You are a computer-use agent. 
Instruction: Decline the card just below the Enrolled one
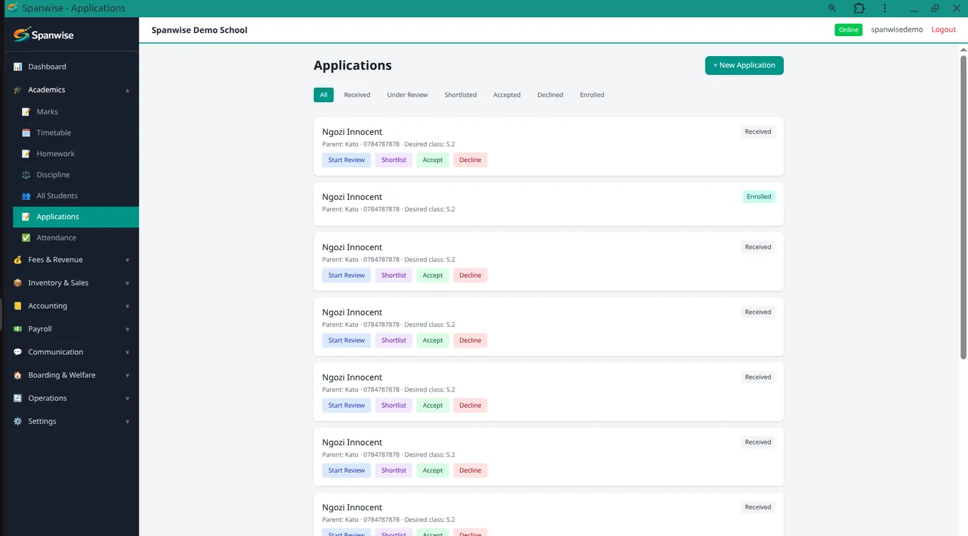point(470,275)
